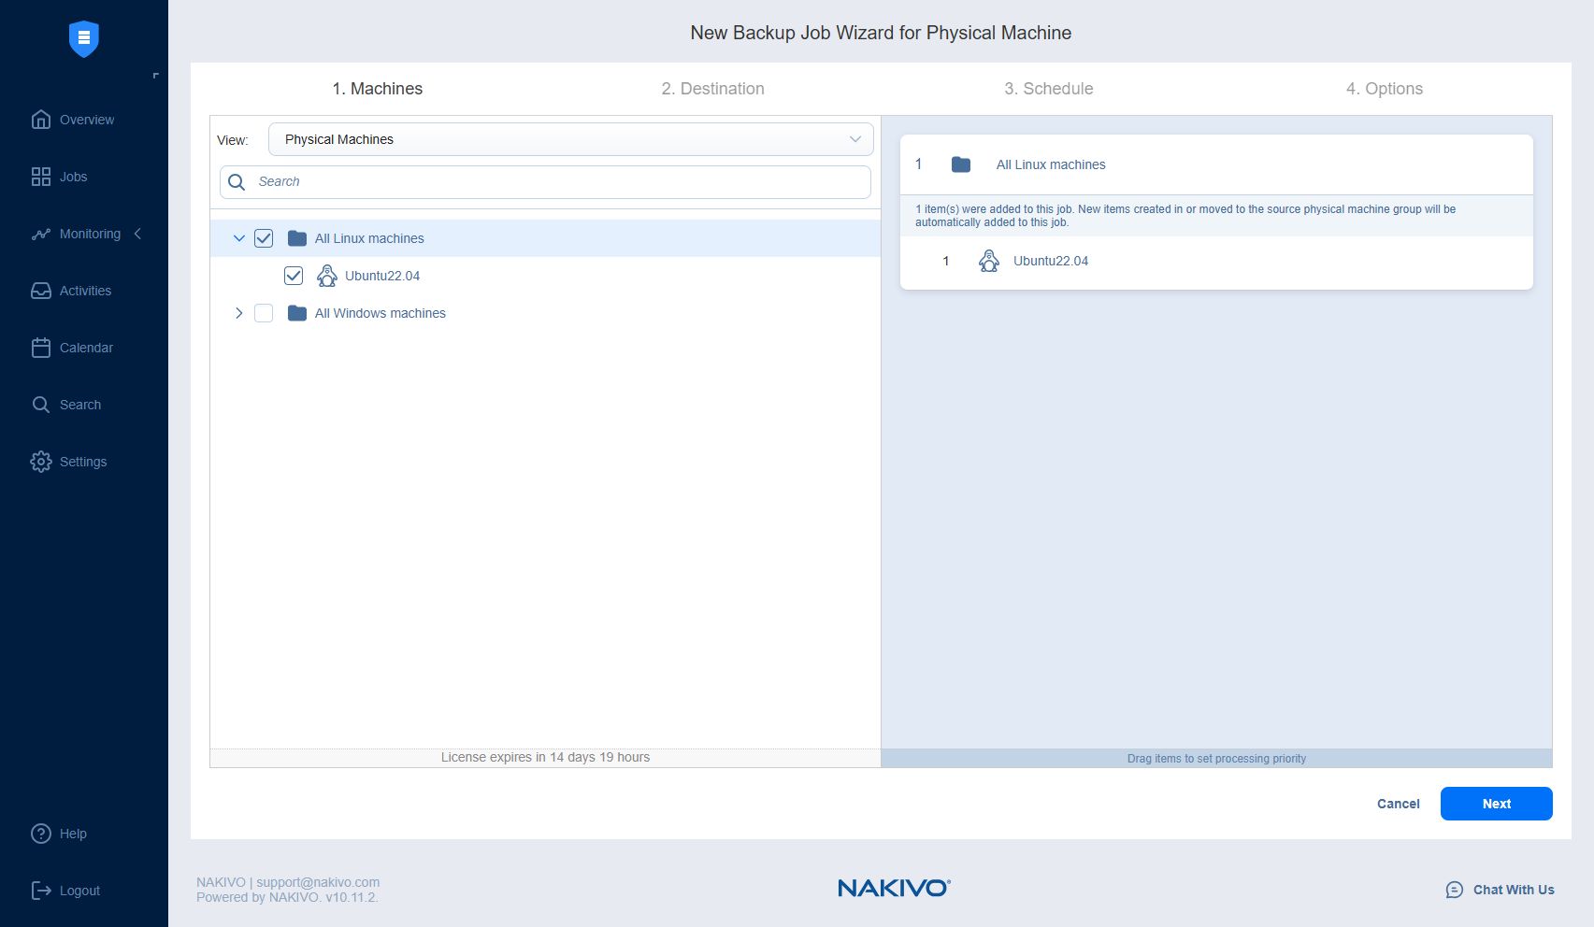Click the Cancel button
This screenshot has width=1594, height=927.
1398,804
